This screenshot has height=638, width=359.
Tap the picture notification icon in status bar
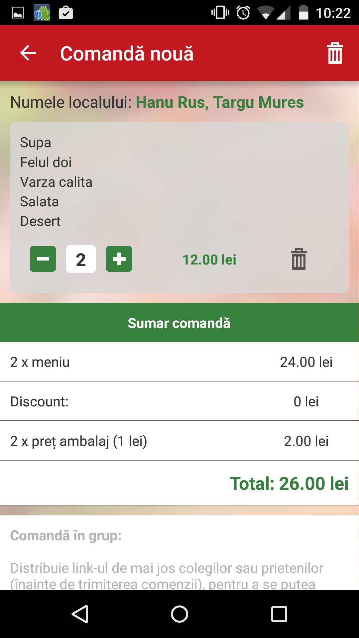[18, 13]
